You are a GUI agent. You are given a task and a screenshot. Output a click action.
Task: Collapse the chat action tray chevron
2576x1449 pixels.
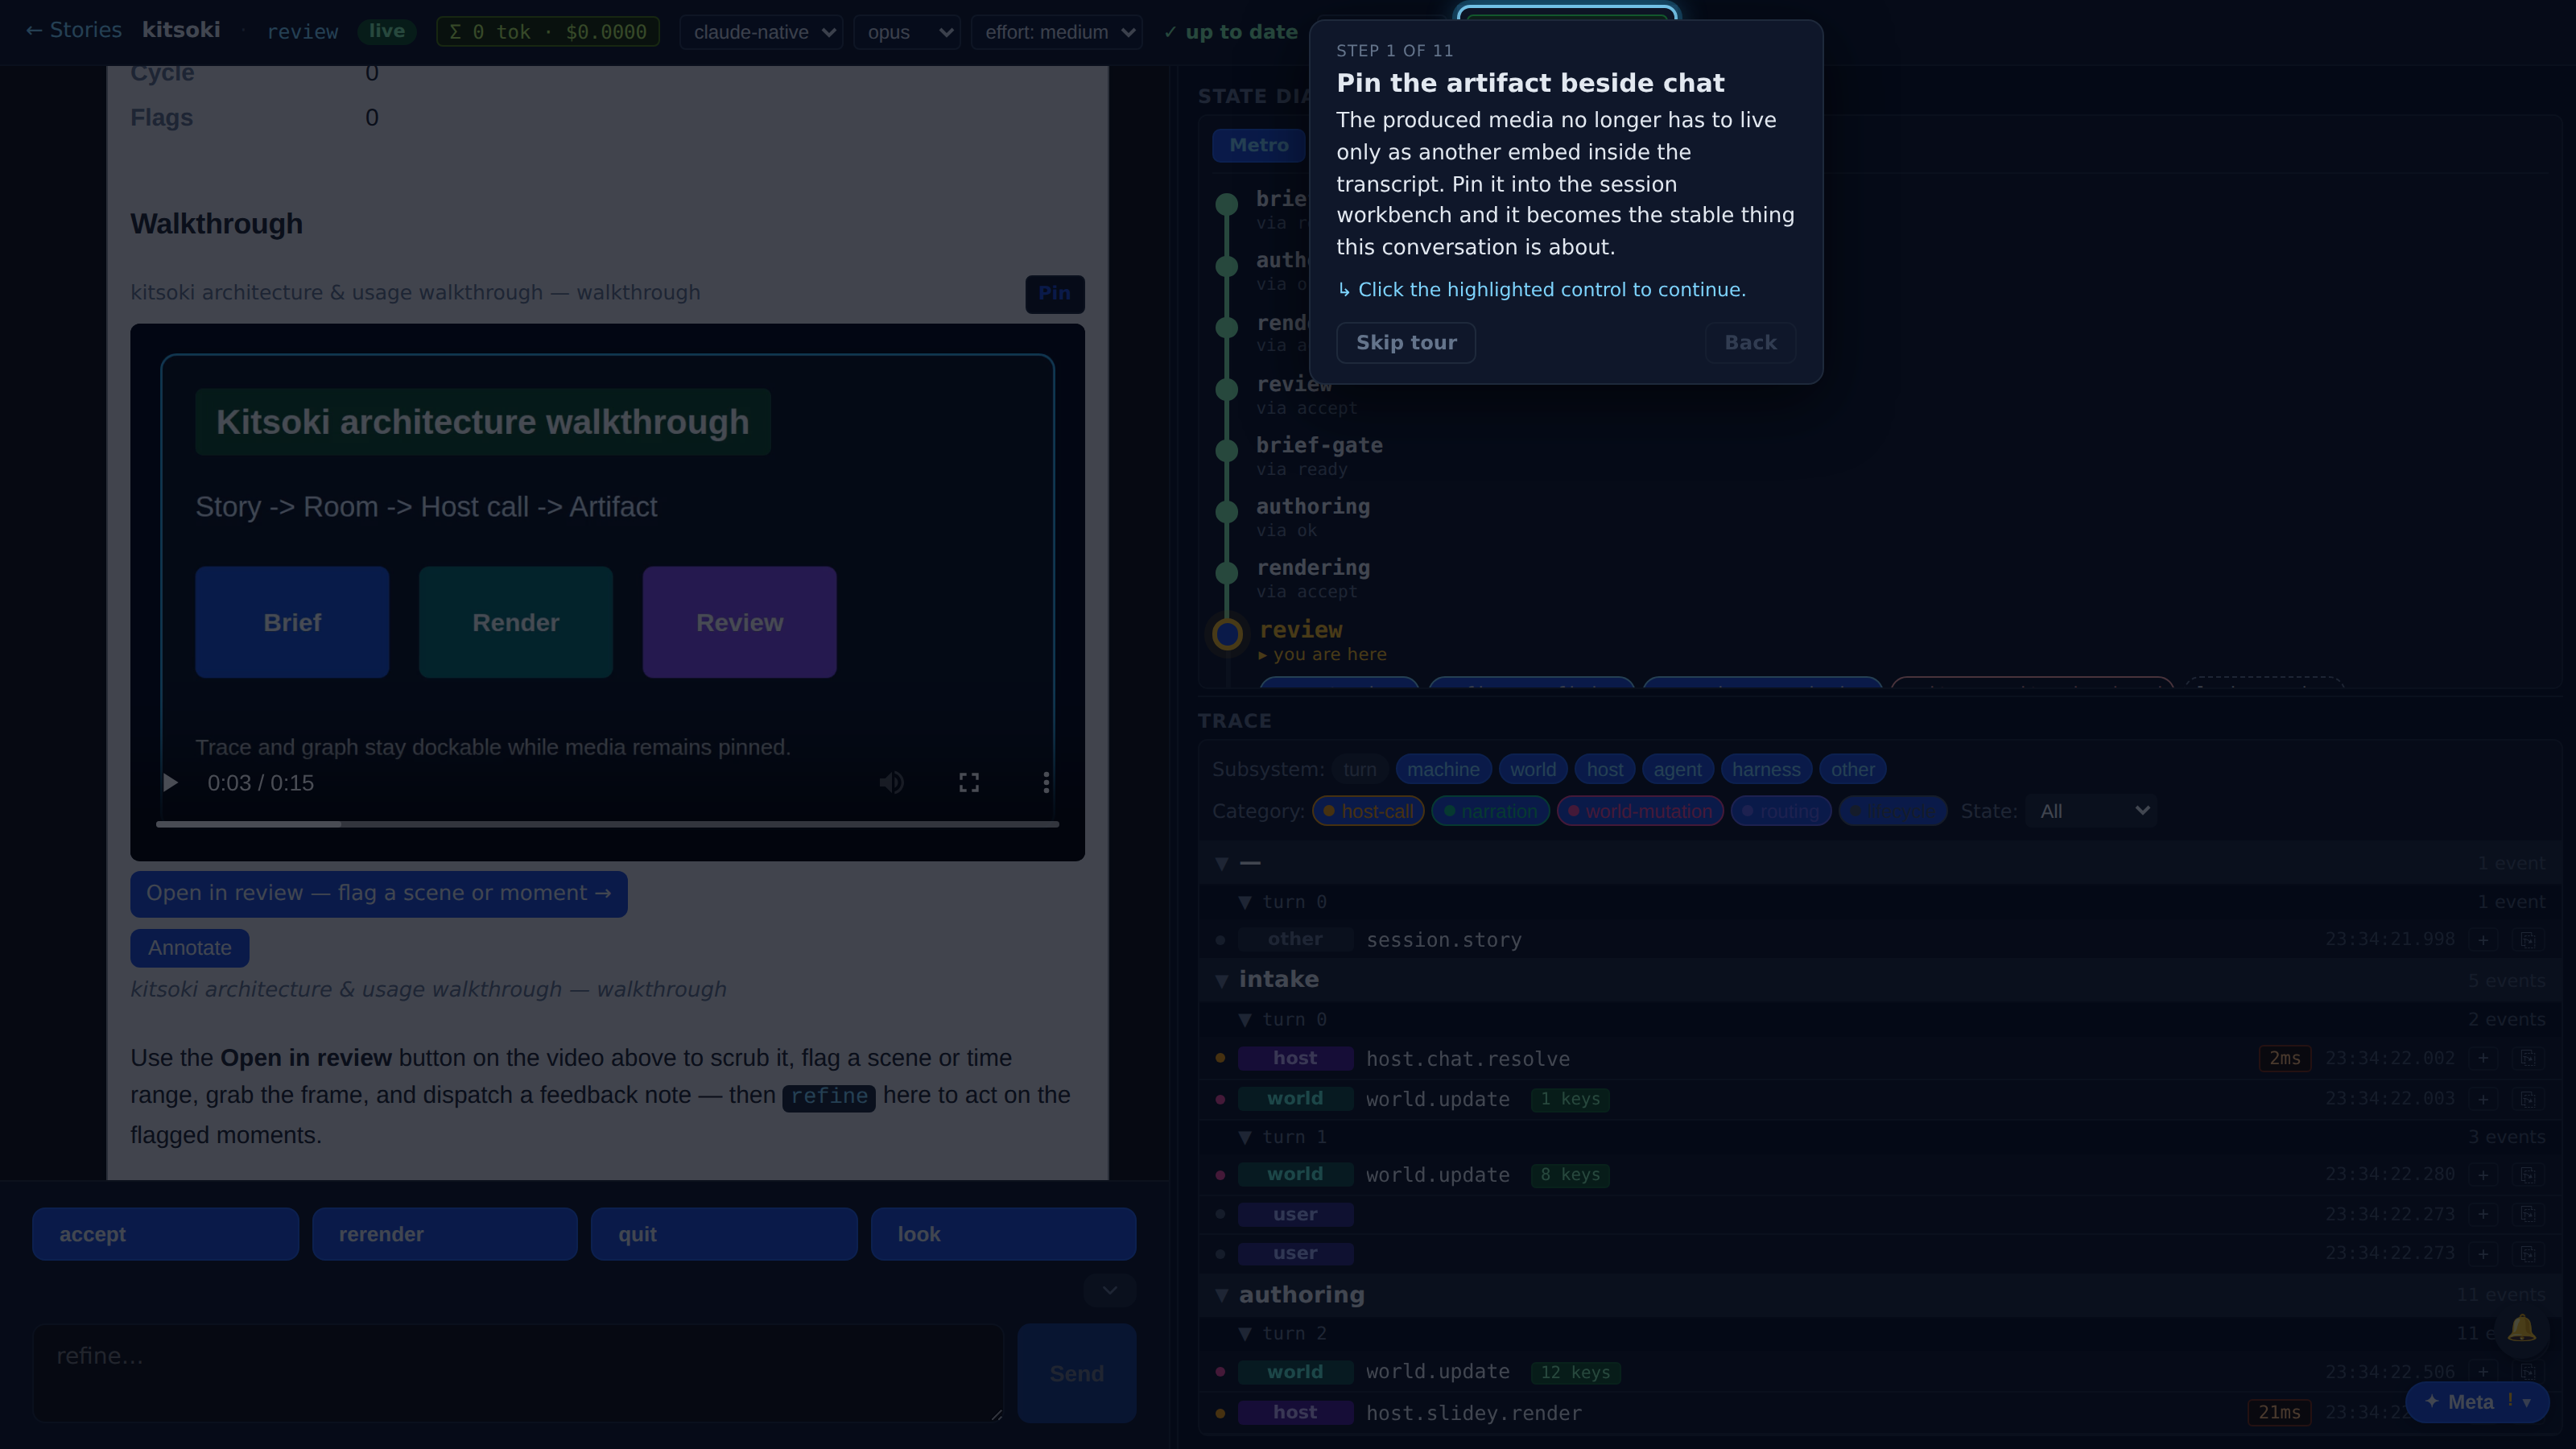point(1110,1290)
